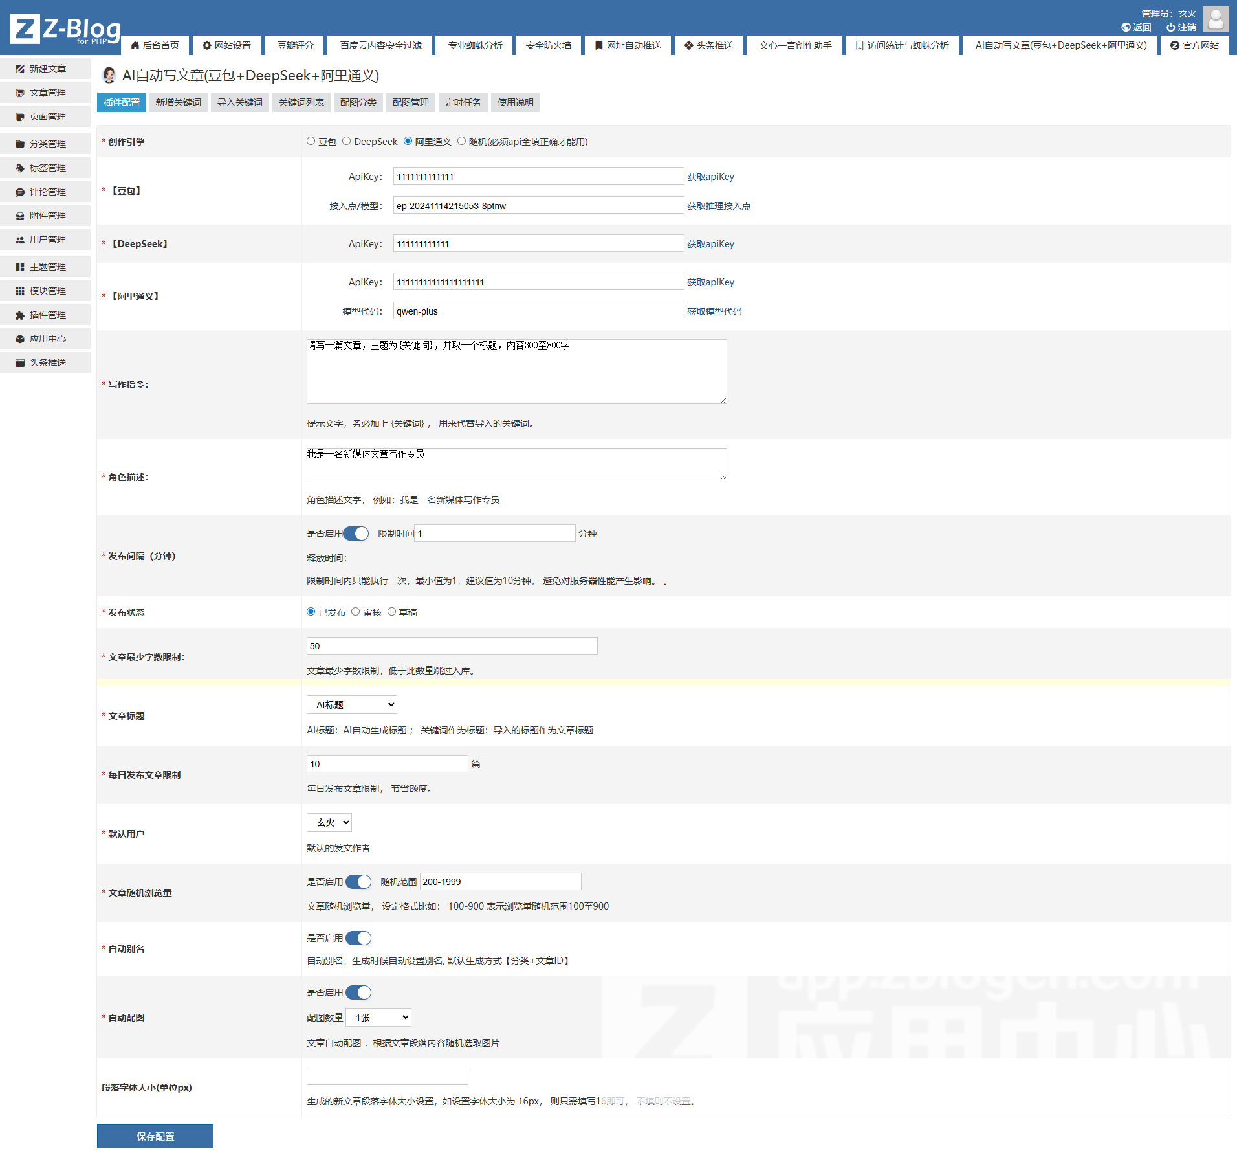Click the 段落字体大小 input field
Image resolution: width=1237 pixels, height=1153 pixels.
click(388, 1077)
